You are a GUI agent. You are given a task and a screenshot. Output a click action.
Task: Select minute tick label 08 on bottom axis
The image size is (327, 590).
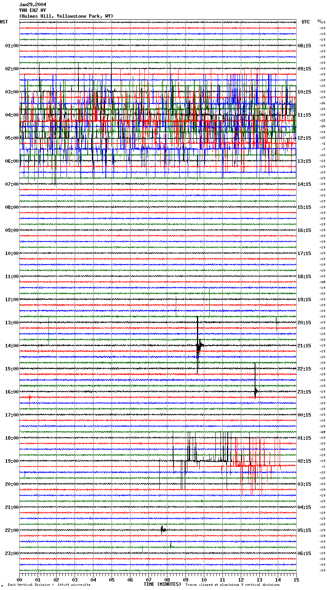tap(167, 580)
